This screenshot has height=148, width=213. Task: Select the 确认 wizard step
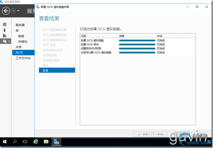[x=46, y=66]
